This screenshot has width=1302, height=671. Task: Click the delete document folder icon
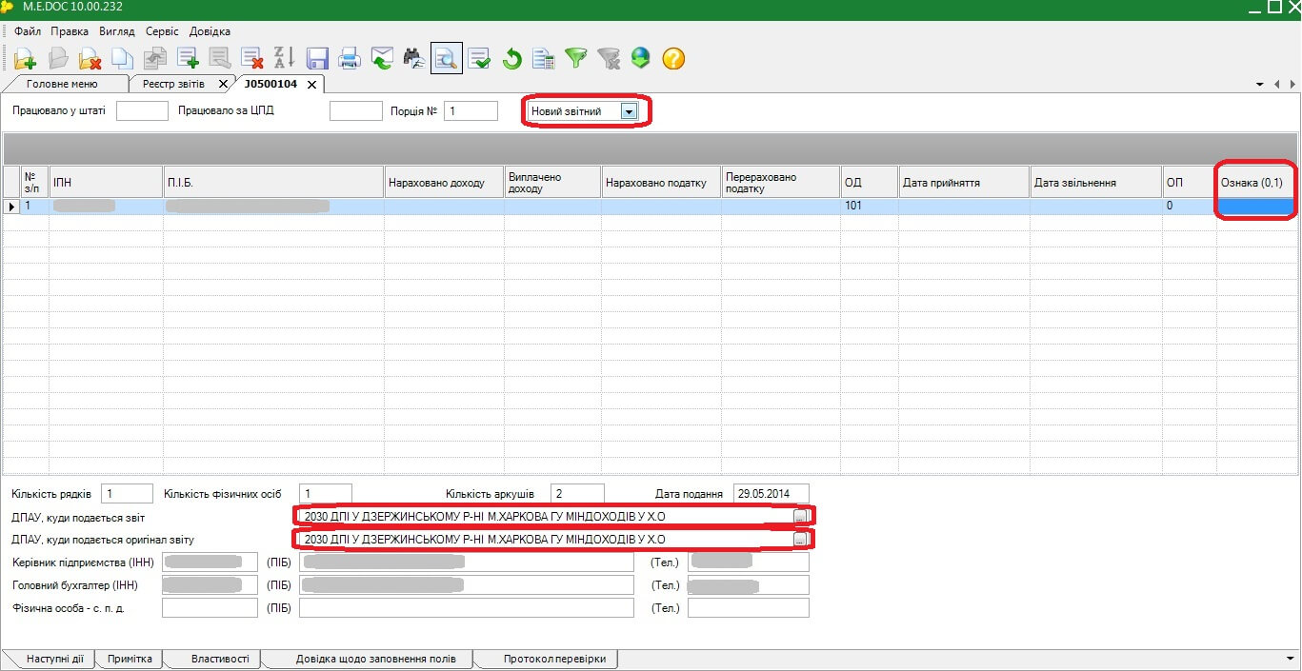90,59
